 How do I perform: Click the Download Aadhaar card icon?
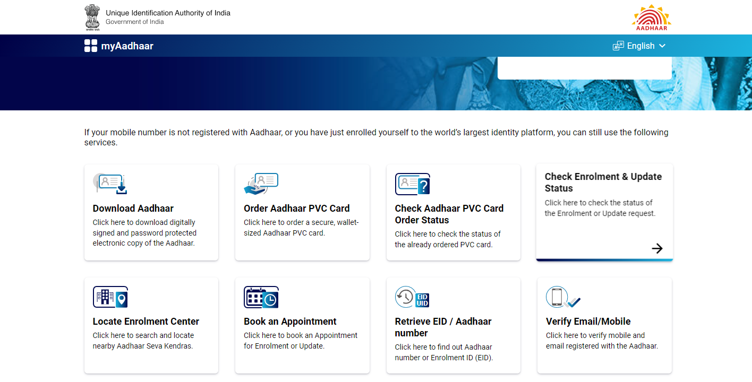coord(110,184)
